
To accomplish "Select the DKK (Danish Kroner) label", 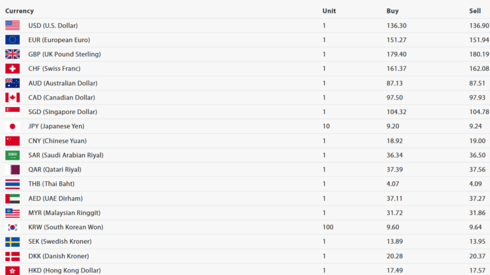I will click(59, 256).
